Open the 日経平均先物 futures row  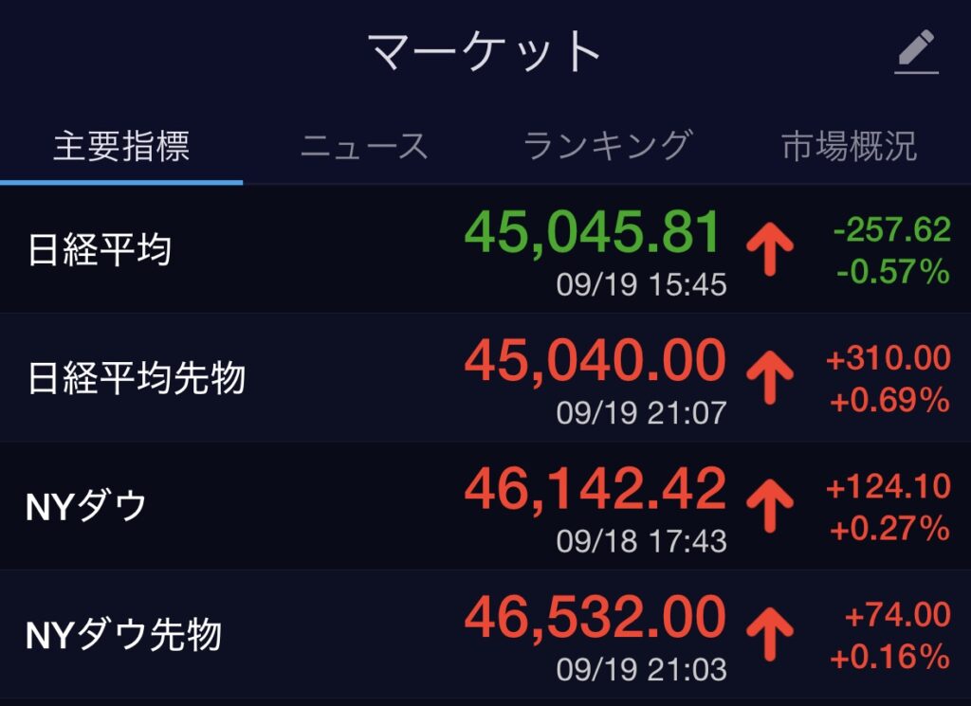point(137,379)
